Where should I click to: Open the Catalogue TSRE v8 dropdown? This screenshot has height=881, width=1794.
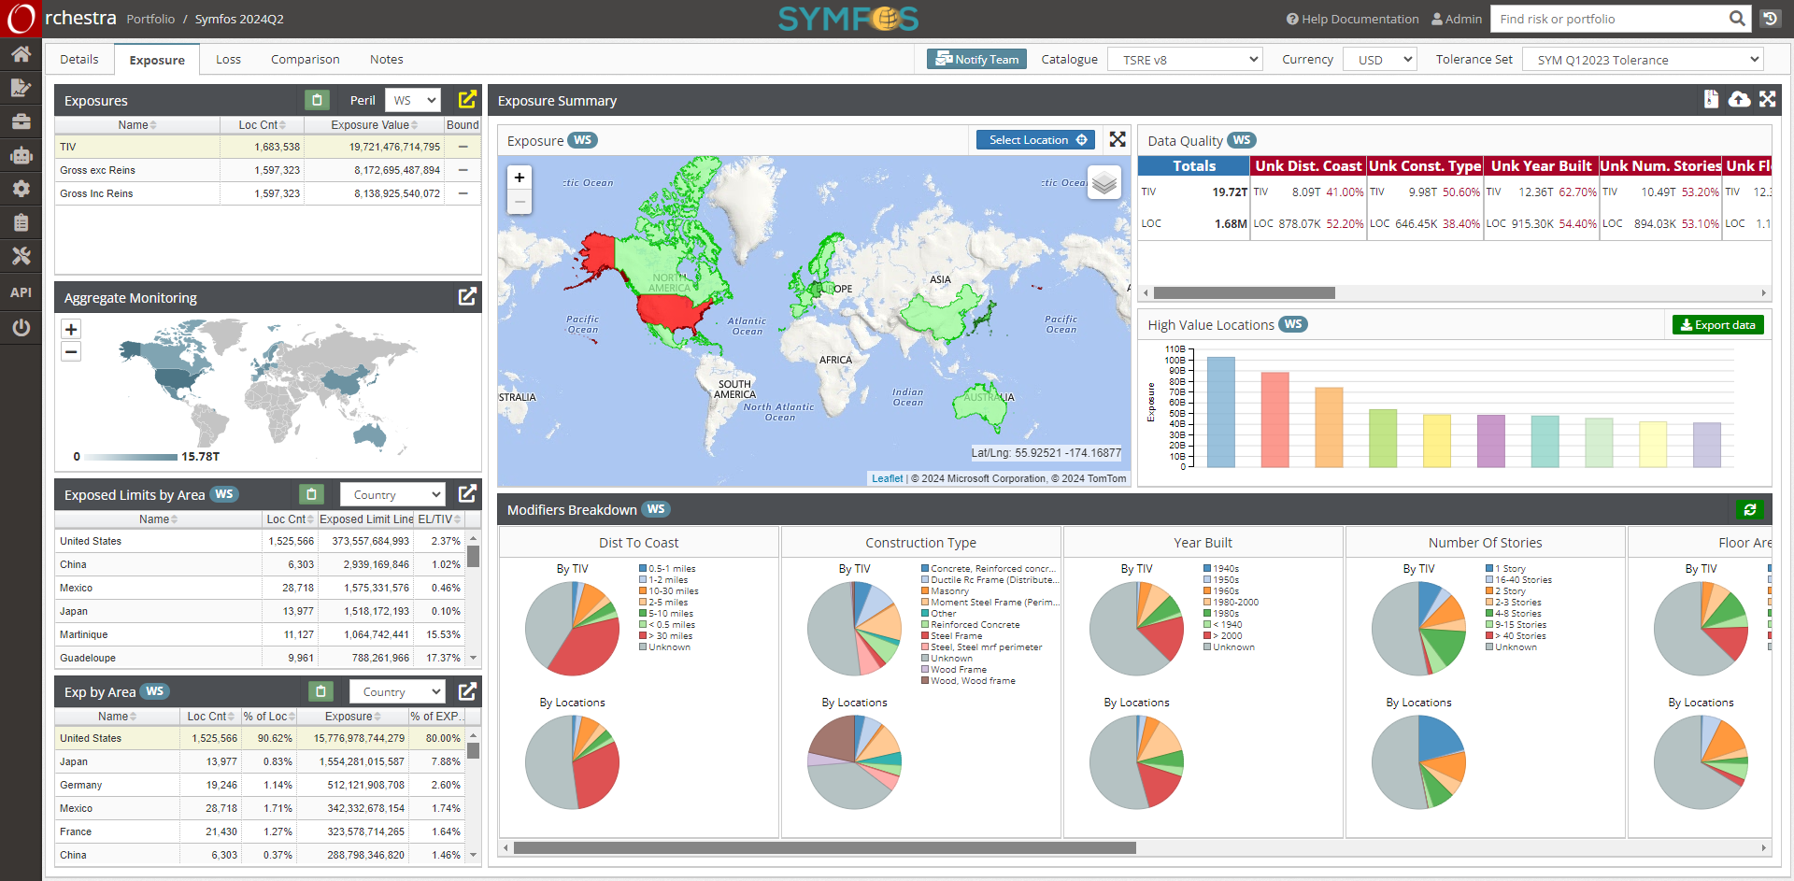[1185, 60]
